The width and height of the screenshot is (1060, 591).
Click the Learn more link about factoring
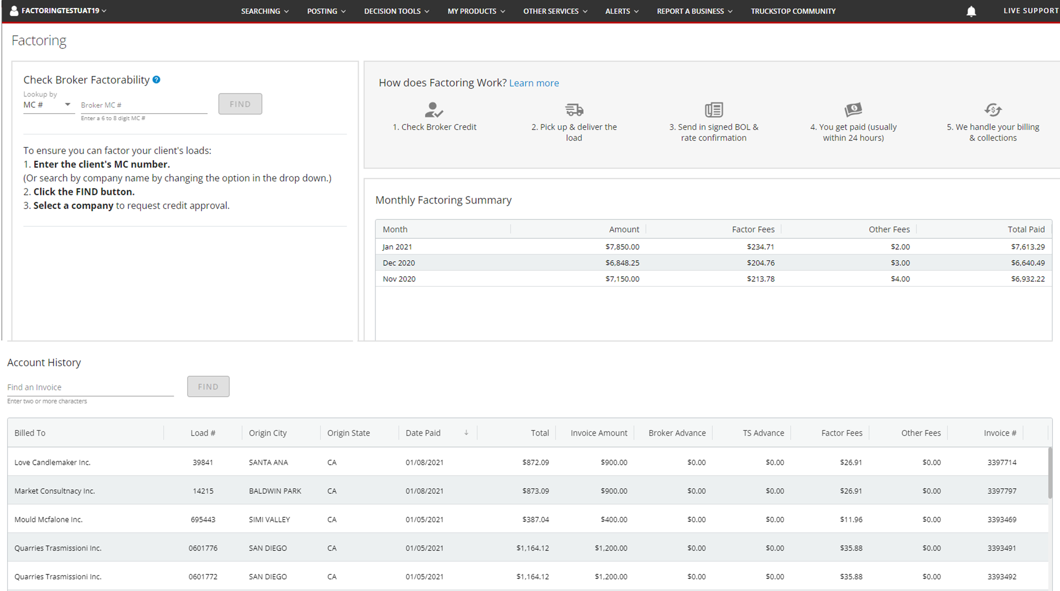(x=534, y=83)
